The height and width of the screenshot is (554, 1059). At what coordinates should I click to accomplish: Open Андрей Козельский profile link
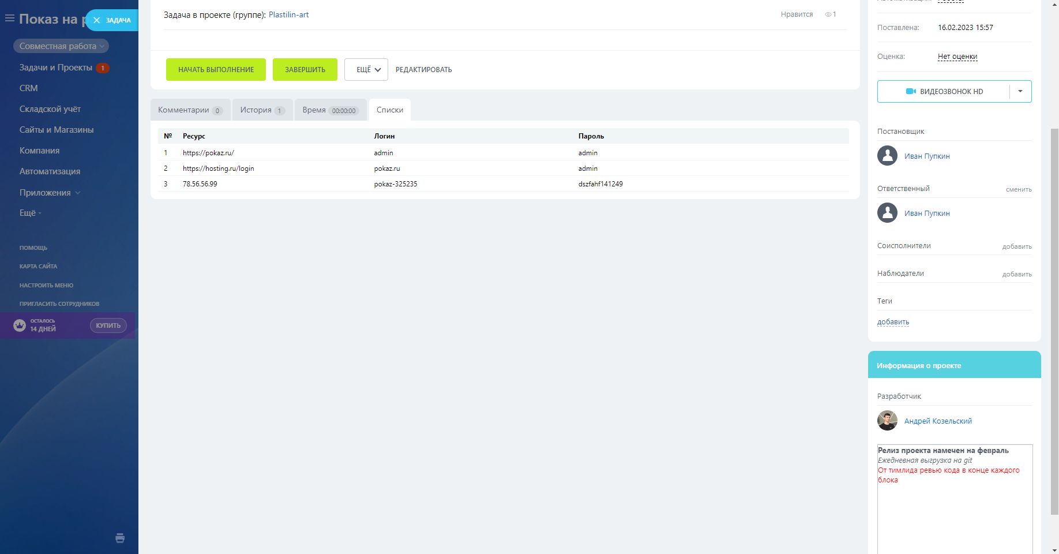(x=938, y=421)
